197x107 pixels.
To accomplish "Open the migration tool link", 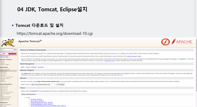I will 110,60.
